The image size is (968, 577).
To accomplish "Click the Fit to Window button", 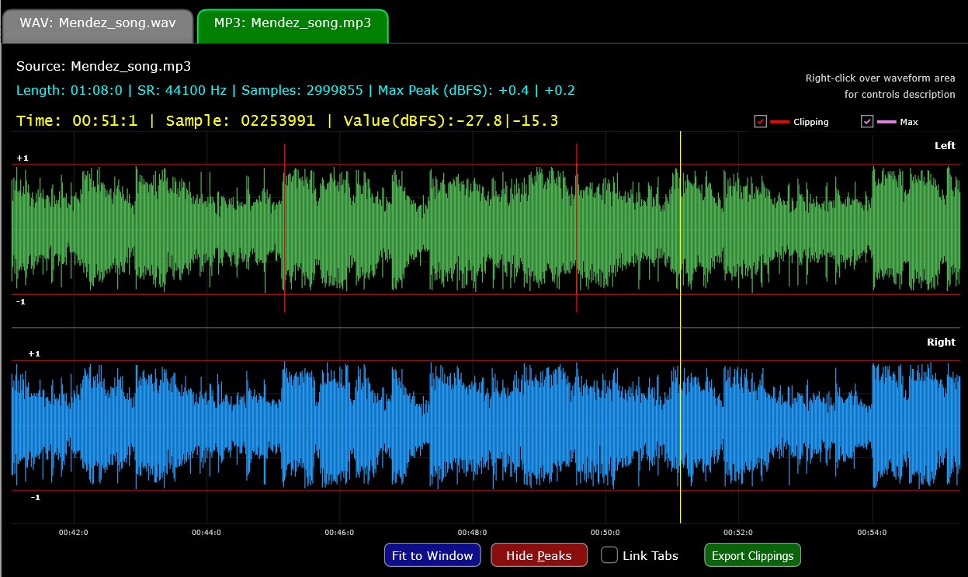I will [432, 555].
